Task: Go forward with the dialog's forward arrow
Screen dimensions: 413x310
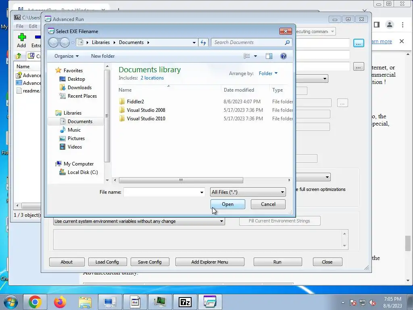Action: [65, 42]
